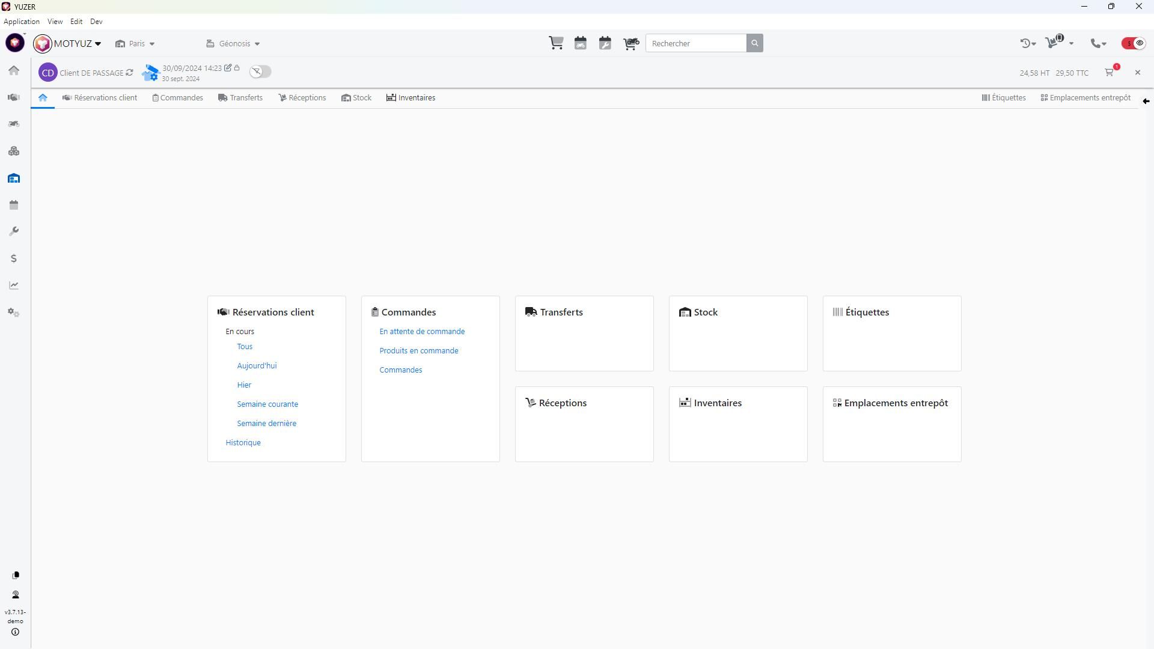Click the motorcycle calendar icon
The height and width of the screenshot is (649, 1154).
[x=581, y=43]
